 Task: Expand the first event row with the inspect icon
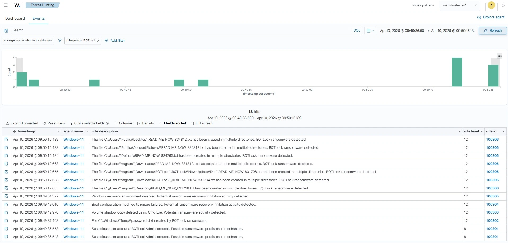(6, 139)
